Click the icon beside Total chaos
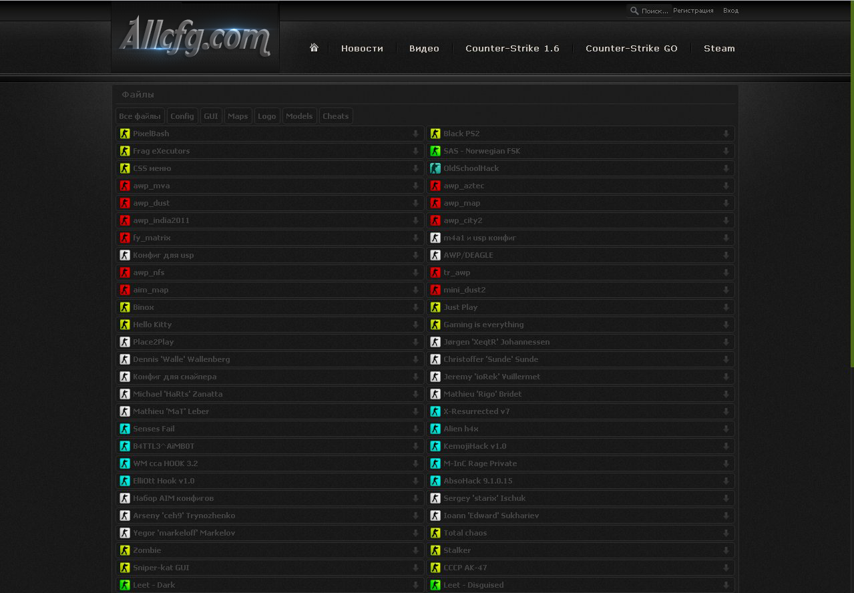This screenshot has height=593, width=854. (x=435, y=533)
